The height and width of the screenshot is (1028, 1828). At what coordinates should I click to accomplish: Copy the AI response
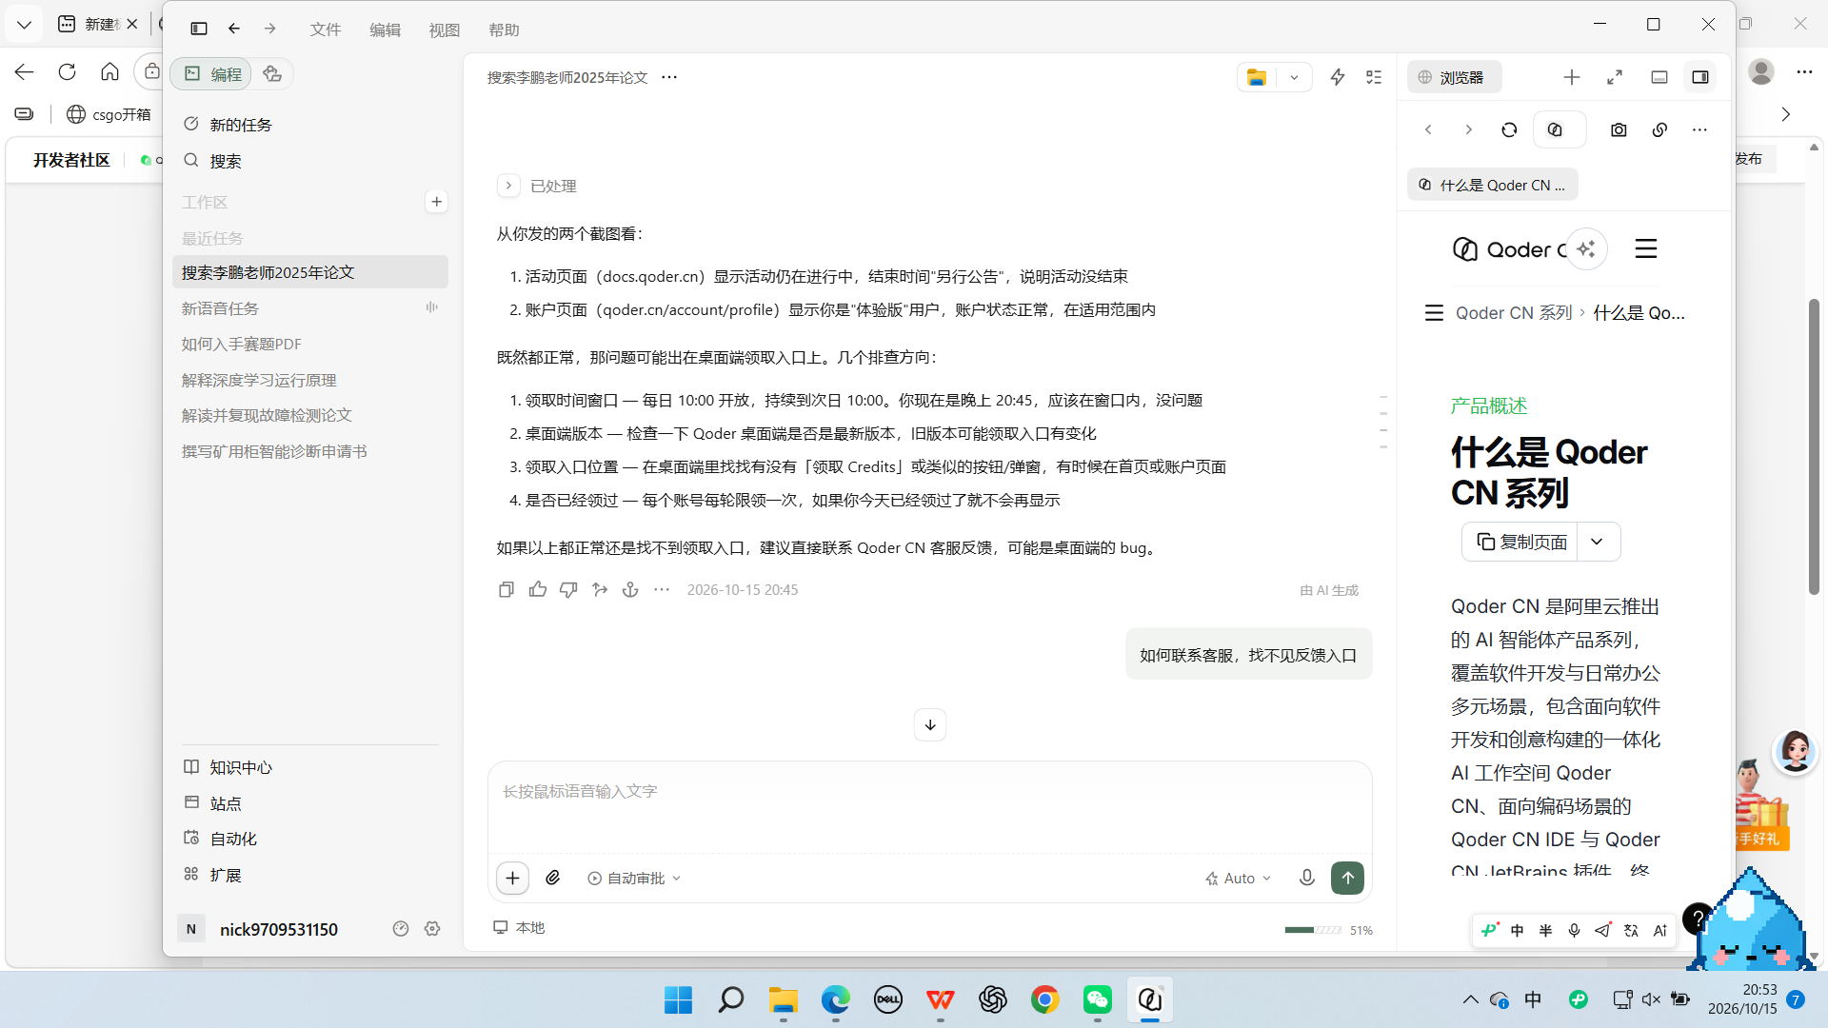pyautogui.click(x=507, y=589)
